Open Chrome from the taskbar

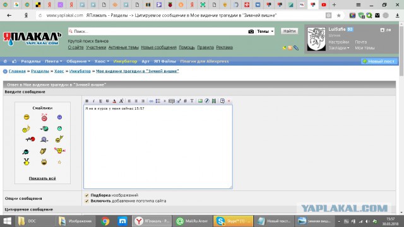click(x=105, y=221)
